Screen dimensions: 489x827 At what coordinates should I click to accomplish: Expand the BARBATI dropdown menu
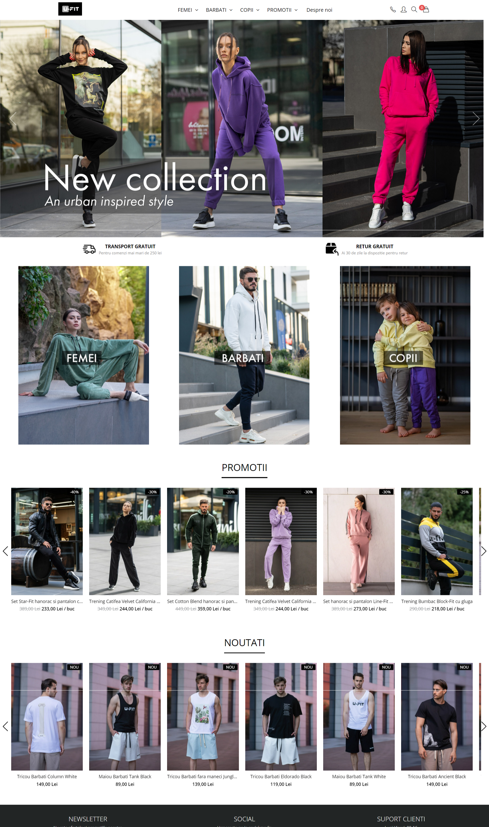tap(219, 10)
